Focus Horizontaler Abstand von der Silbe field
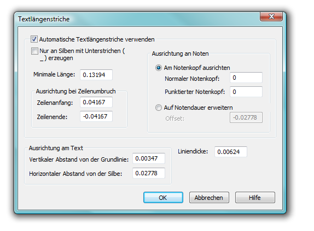This screenshot has height=231, width=314. coord(149,173)
